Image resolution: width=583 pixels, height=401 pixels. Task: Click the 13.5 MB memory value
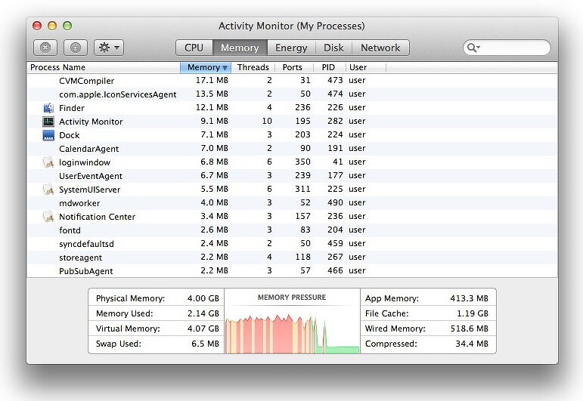[212, 94]
